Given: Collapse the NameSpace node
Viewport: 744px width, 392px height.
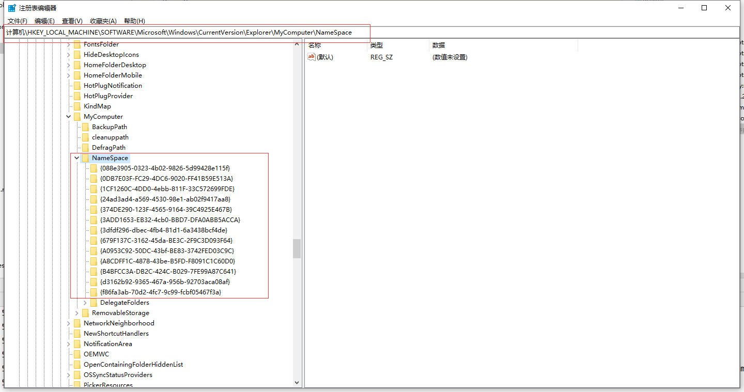Looking at the screenshot, I should 76,158.
